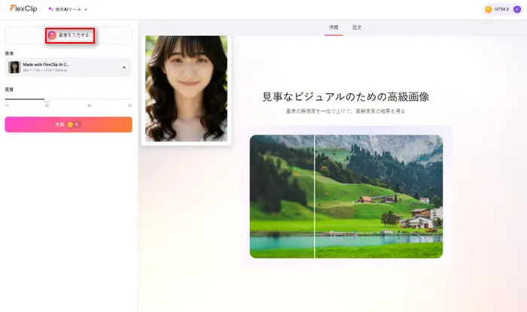The height and width of the screenshot is (312, 527).
Task: Click the 画質 quality slider handle
Action: click(47, 99)
